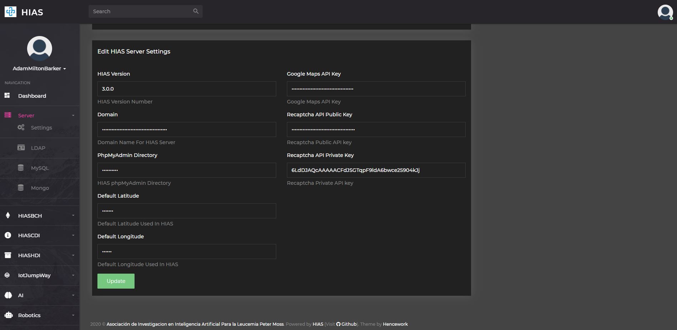
Task: Expand the HIASCDI menu chevron
Action: pos(73,235)
